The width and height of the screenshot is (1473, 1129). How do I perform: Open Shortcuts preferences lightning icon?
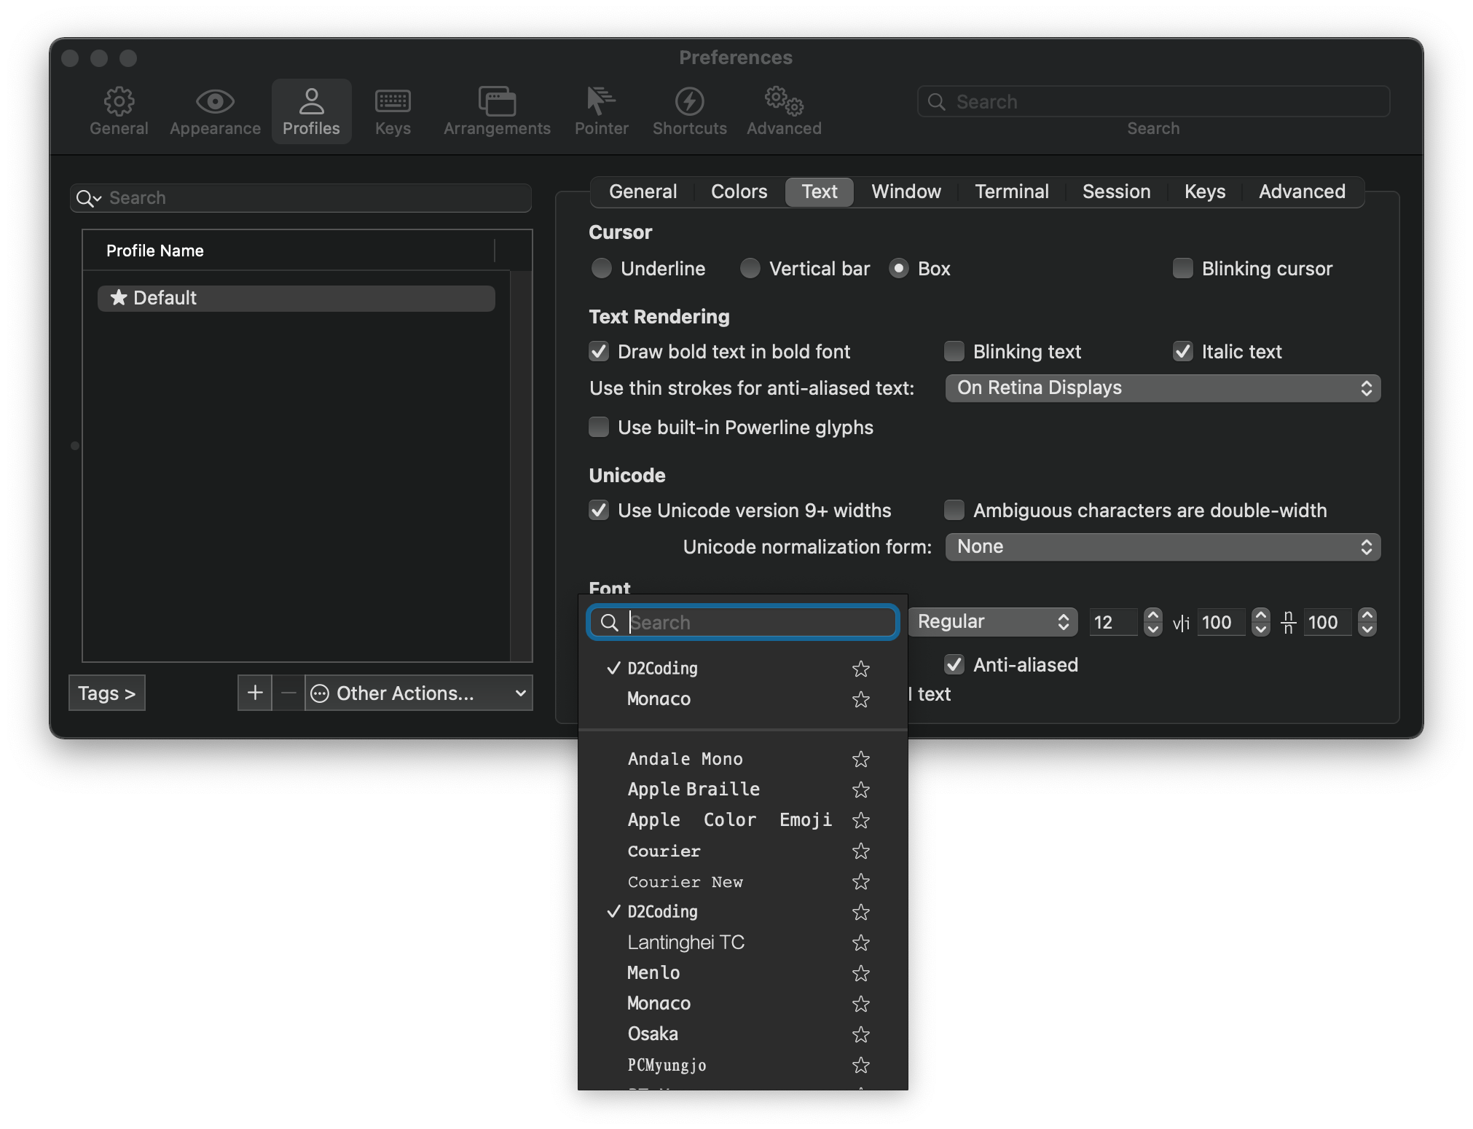coord(689,102)
